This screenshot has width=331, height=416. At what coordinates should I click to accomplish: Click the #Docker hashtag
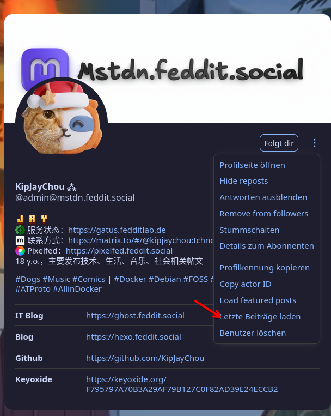tap(130, 279)
